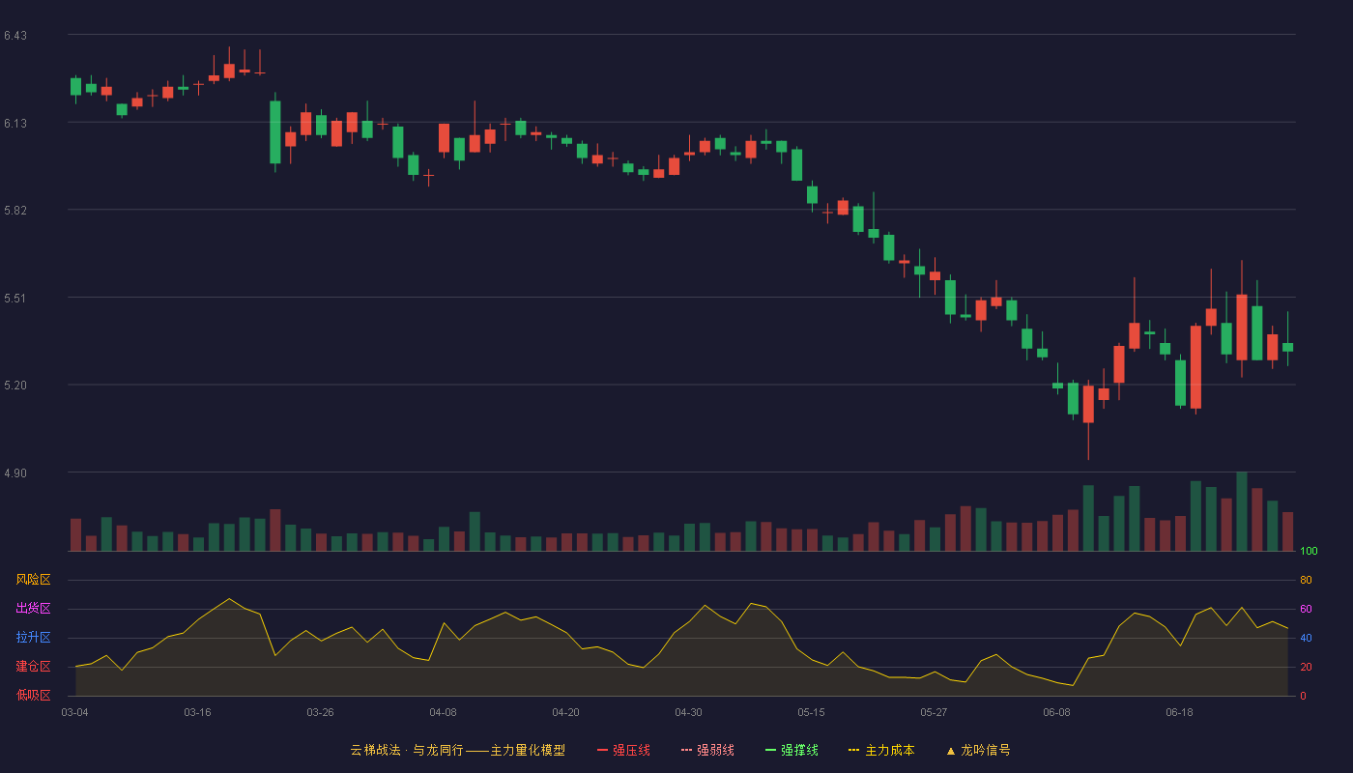Click the 06-18 date axis label
The width and height of the screenshot is (1353, 773).
(x=1179, y=712)
